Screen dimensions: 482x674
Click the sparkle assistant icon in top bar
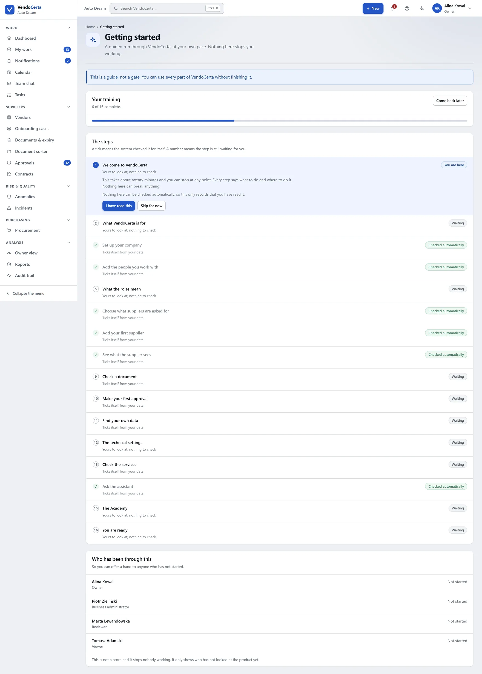(421, 8)
